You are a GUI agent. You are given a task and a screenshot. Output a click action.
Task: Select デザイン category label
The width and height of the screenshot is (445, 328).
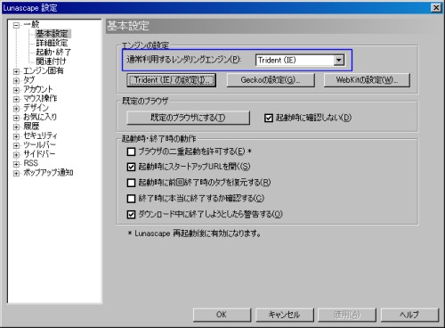[36, 108]
